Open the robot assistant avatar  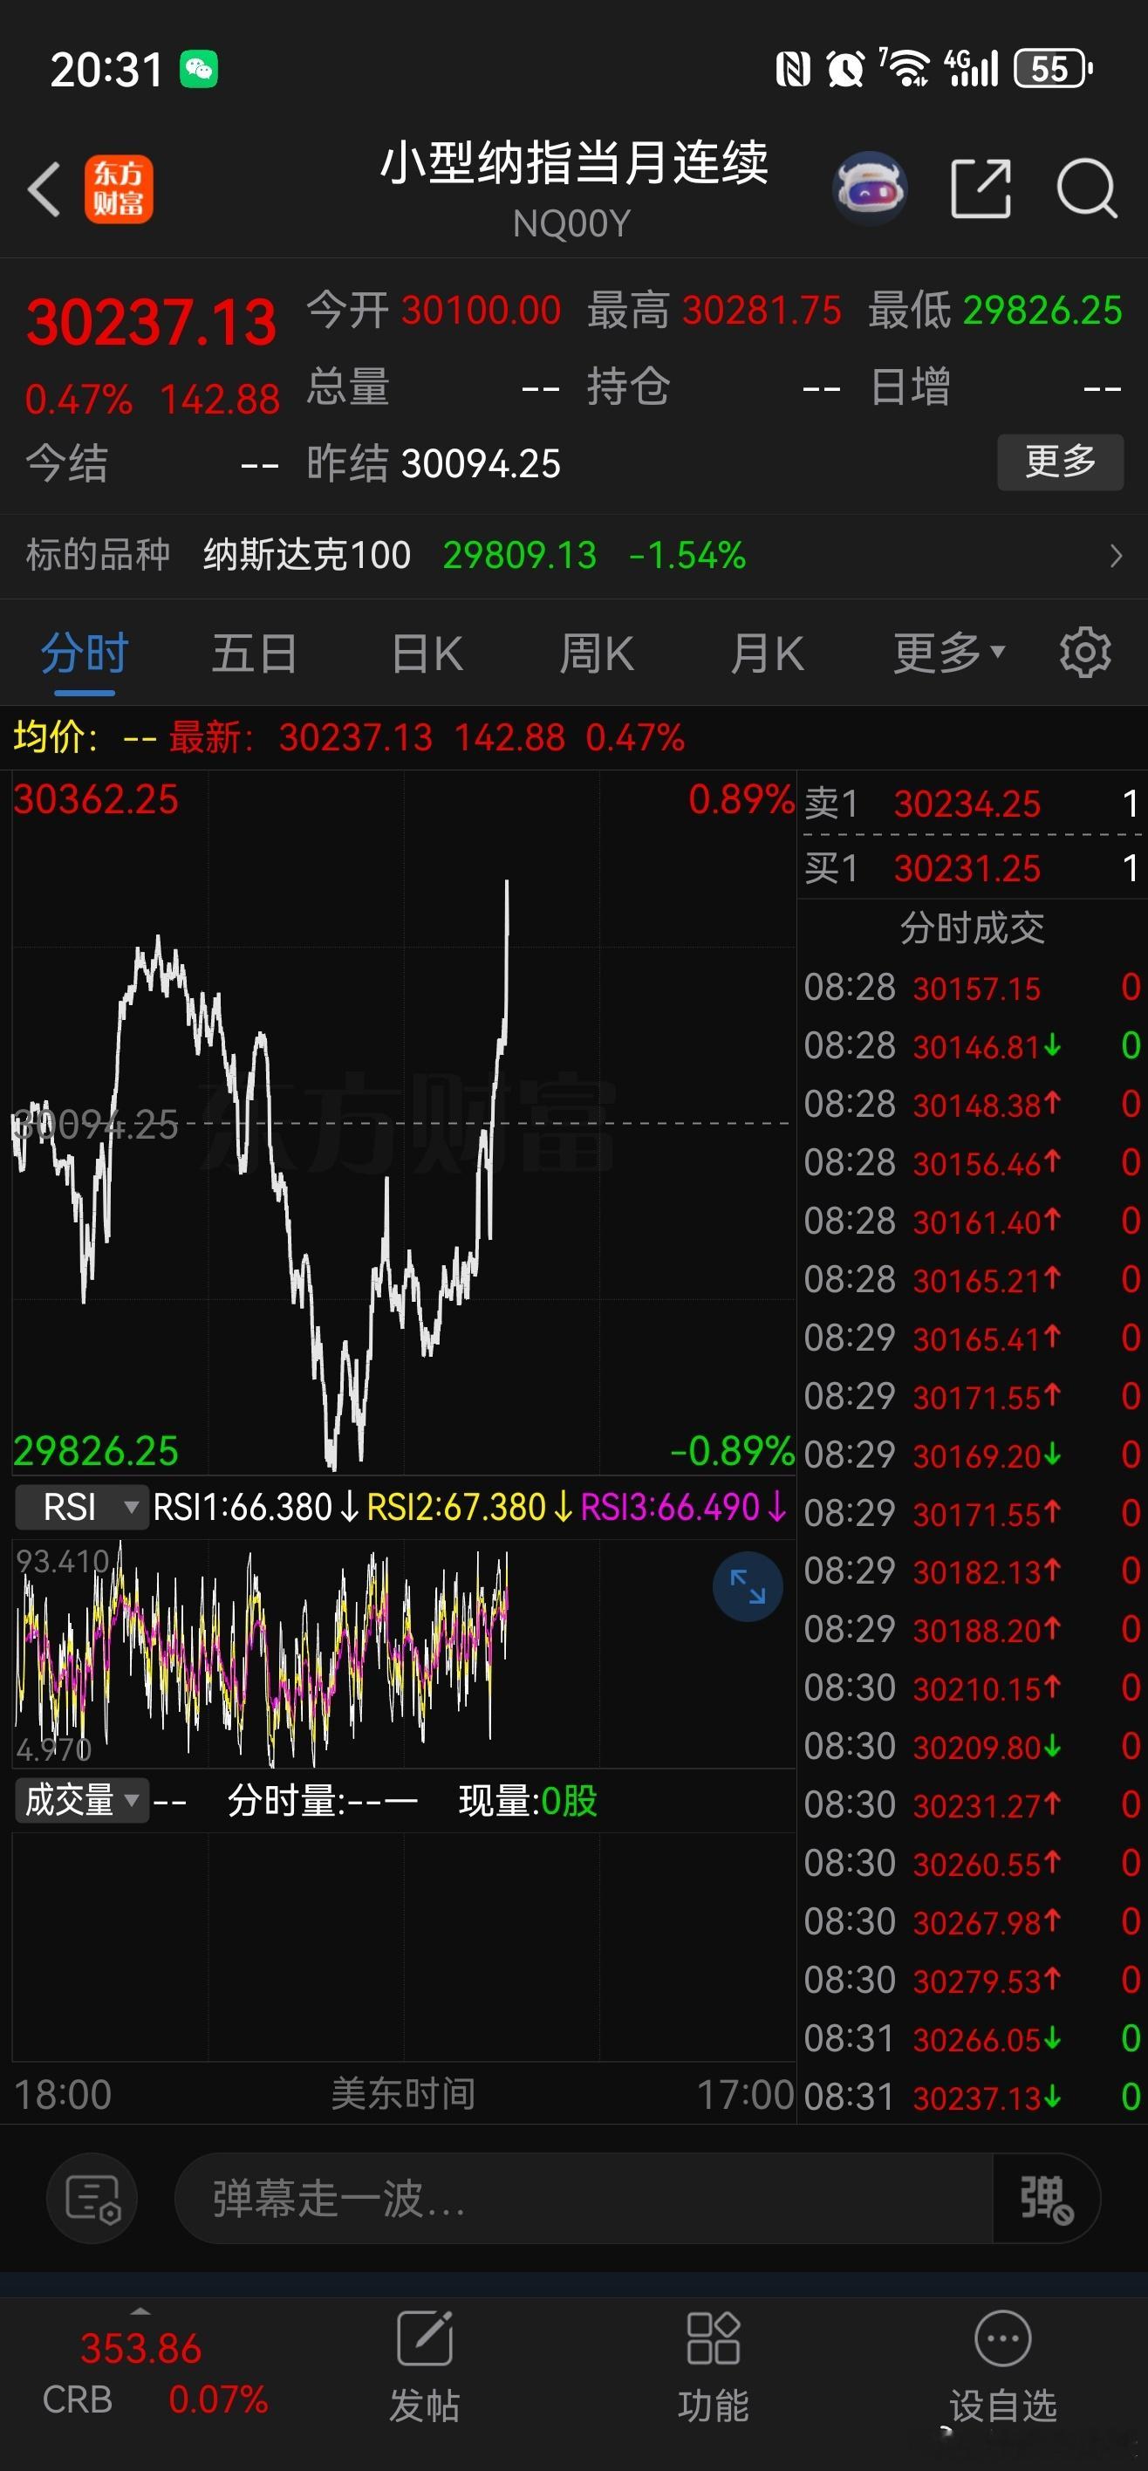[870, 188]
